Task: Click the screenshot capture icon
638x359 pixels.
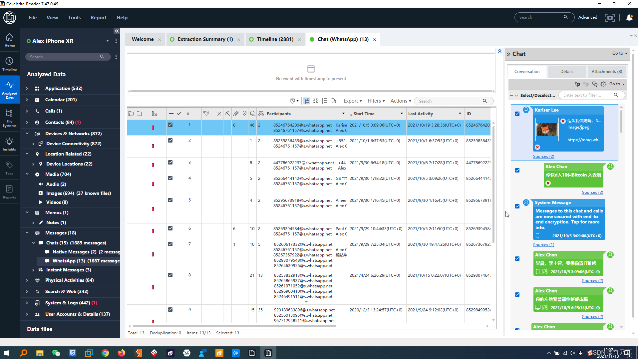Action: [x=610, y=18]
